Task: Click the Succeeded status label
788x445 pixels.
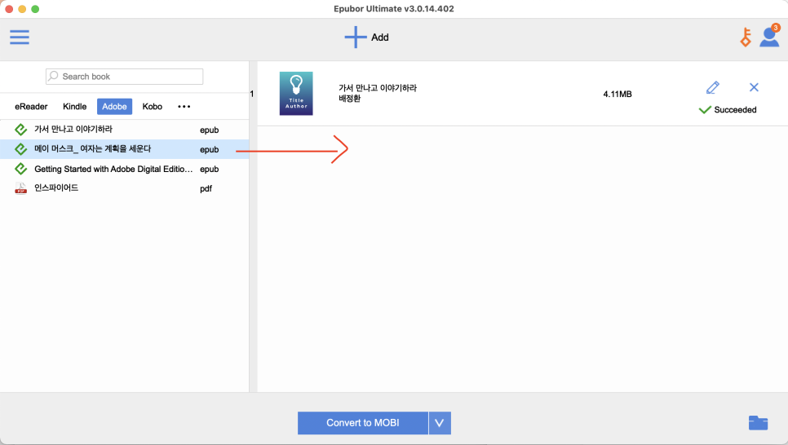Action: click(x=735, y=109)
